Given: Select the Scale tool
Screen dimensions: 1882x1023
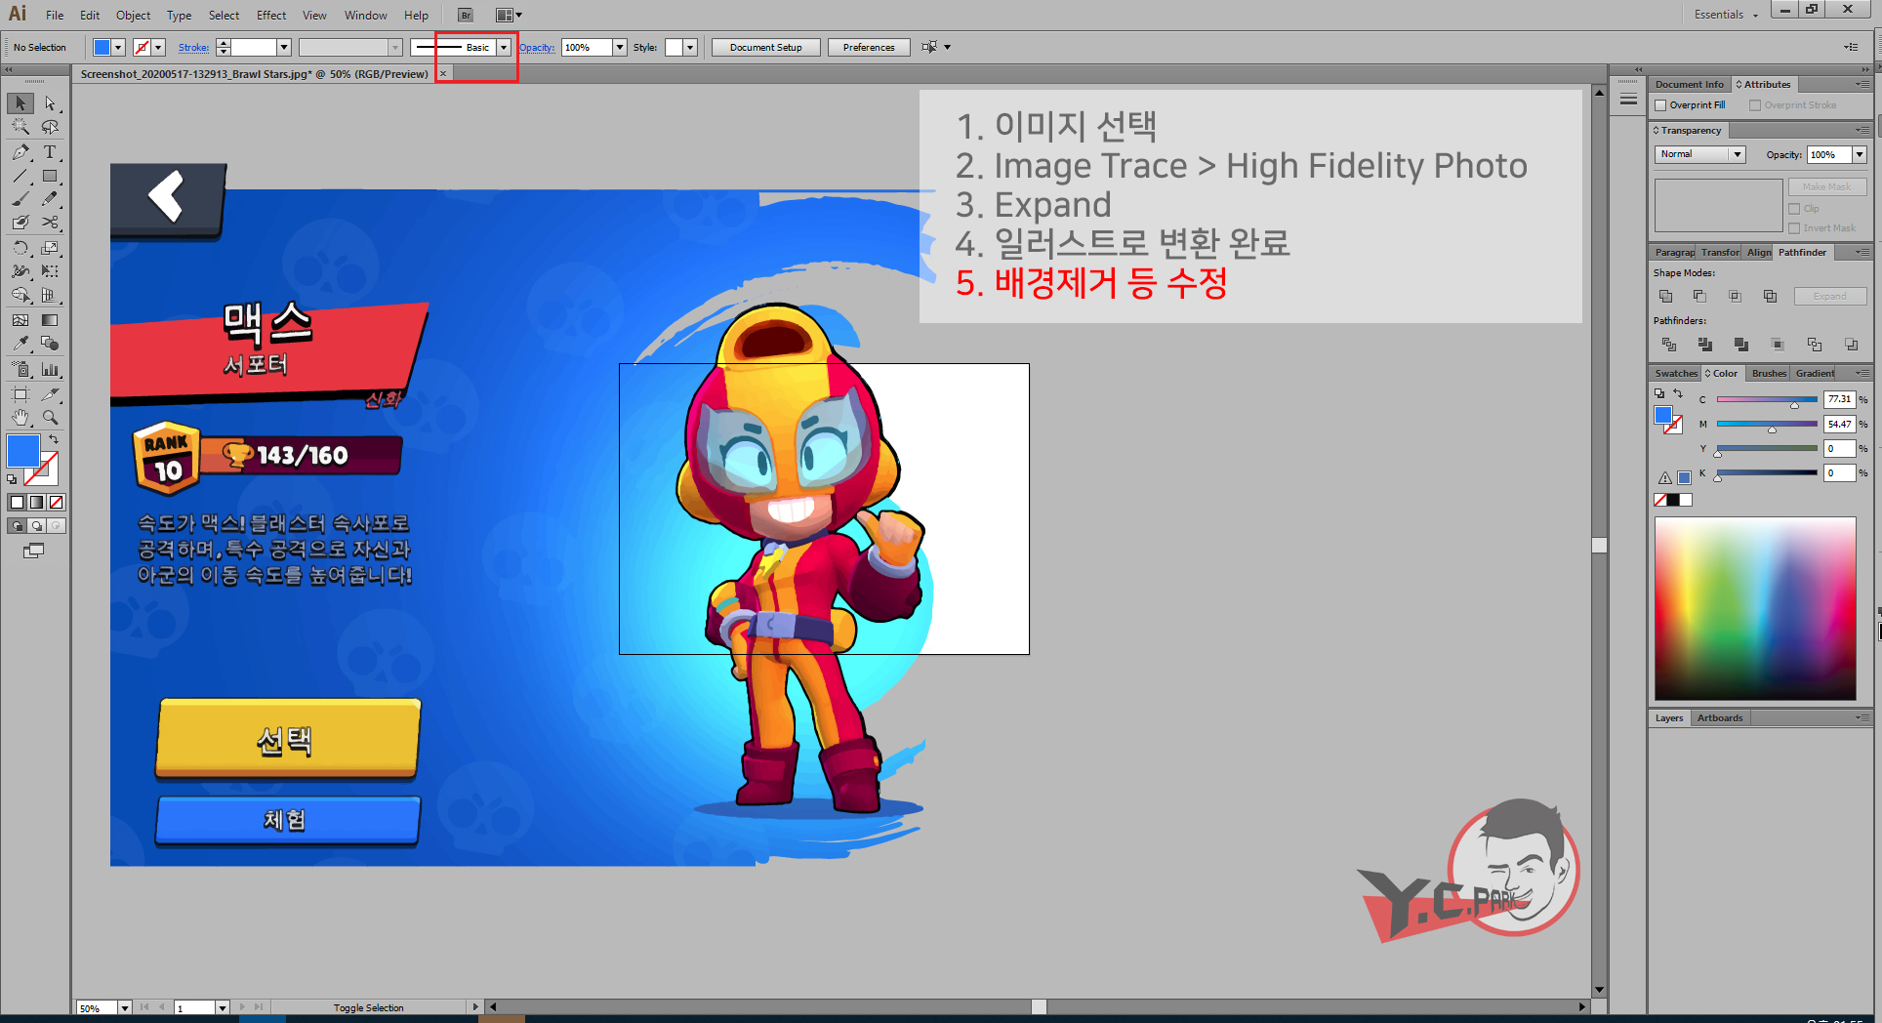Looking at the screenshot, I should tap(50, 248).
